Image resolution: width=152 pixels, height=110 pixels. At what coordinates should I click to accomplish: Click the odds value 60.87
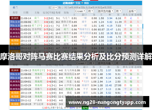point(101,29)
